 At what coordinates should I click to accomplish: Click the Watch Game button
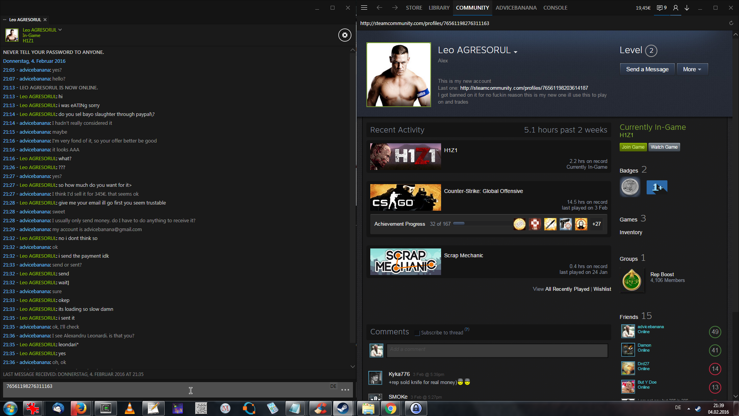tap(664, 147)
